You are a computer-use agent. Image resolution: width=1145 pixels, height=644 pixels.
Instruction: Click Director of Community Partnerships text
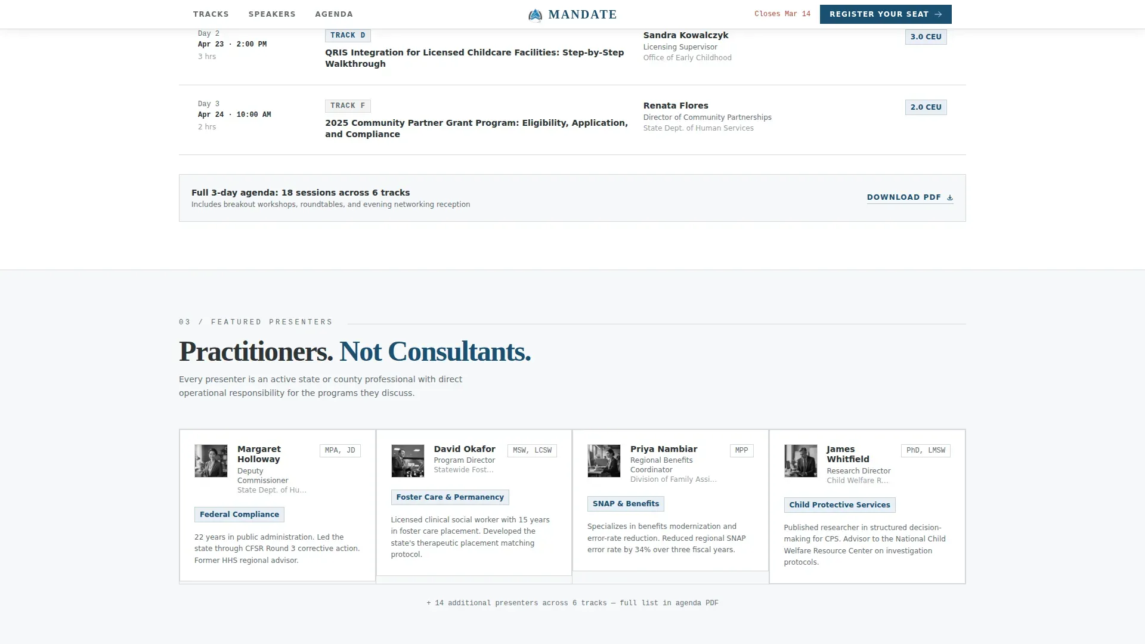click(x=707, y=117)
